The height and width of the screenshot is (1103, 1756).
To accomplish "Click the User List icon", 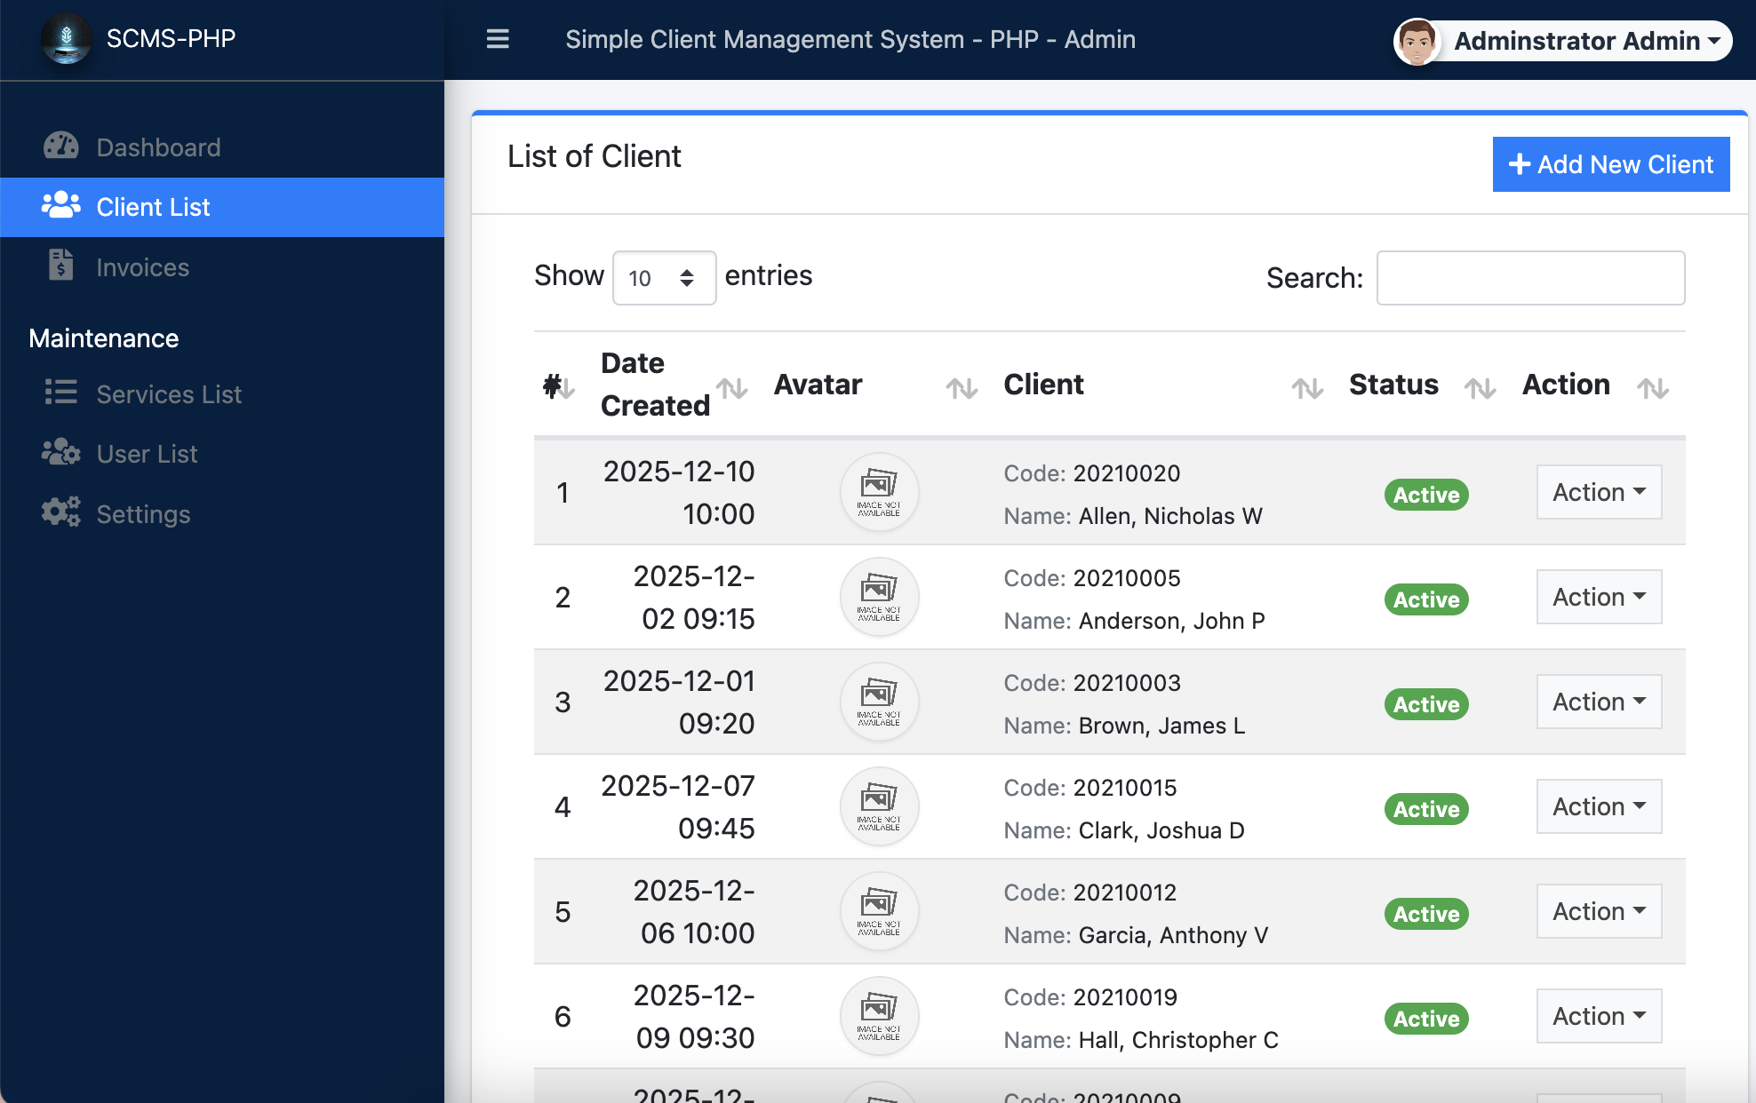I will click(x=61, y=453).
